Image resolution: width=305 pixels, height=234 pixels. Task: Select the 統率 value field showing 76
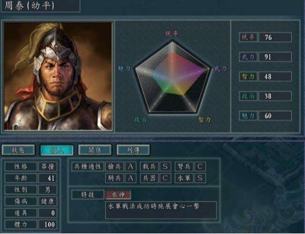pyautogui.click(x=275, y=37)
